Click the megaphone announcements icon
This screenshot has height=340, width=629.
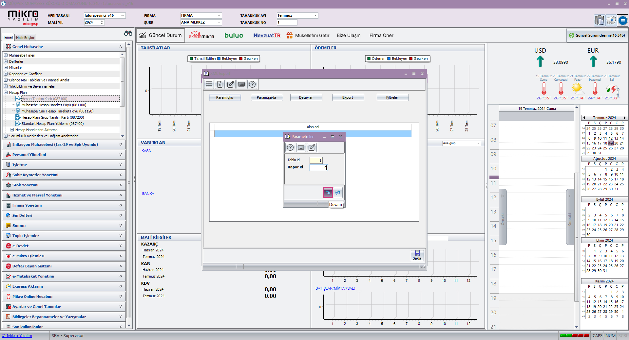click(611, 21)
